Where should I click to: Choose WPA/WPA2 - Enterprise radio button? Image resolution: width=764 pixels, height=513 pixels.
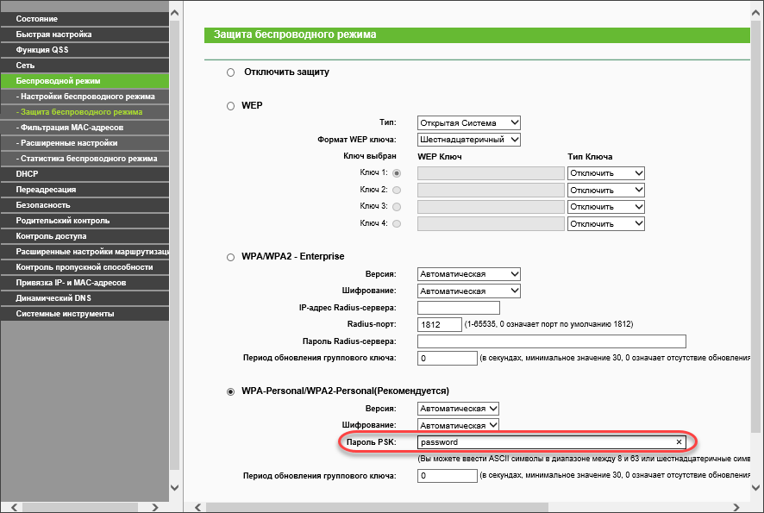click(x=230, y=257)
